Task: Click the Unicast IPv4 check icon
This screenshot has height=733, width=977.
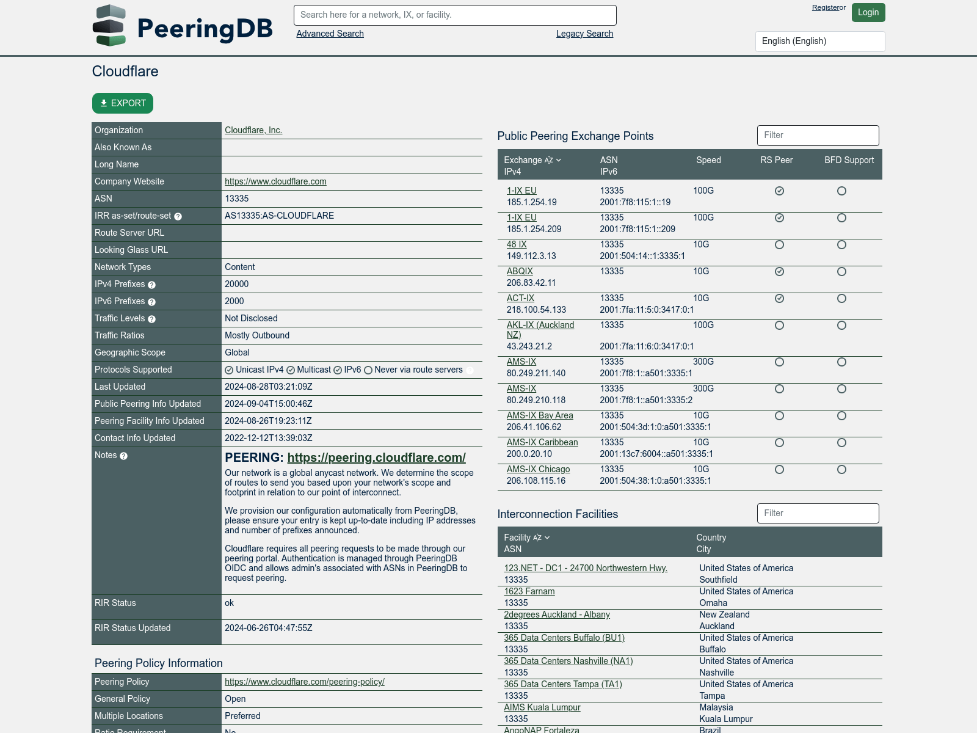Action: pos(229,370)
